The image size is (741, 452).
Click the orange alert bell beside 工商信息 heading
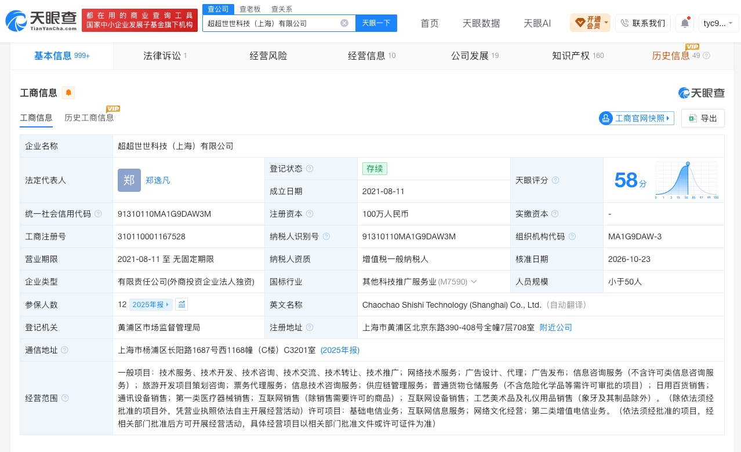(x=68, y=93)
